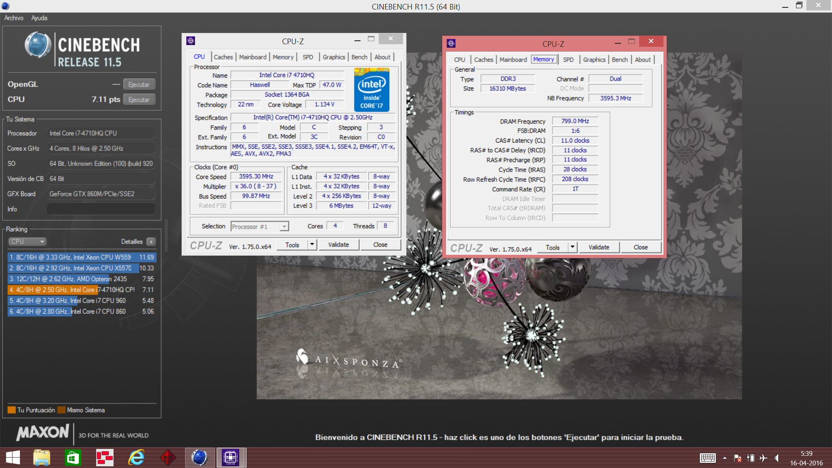Click the Intel Core i7 logo

click(371, 90)
